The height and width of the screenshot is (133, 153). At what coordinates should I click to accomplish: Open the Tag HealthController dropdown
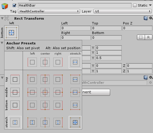coord(49,11)
